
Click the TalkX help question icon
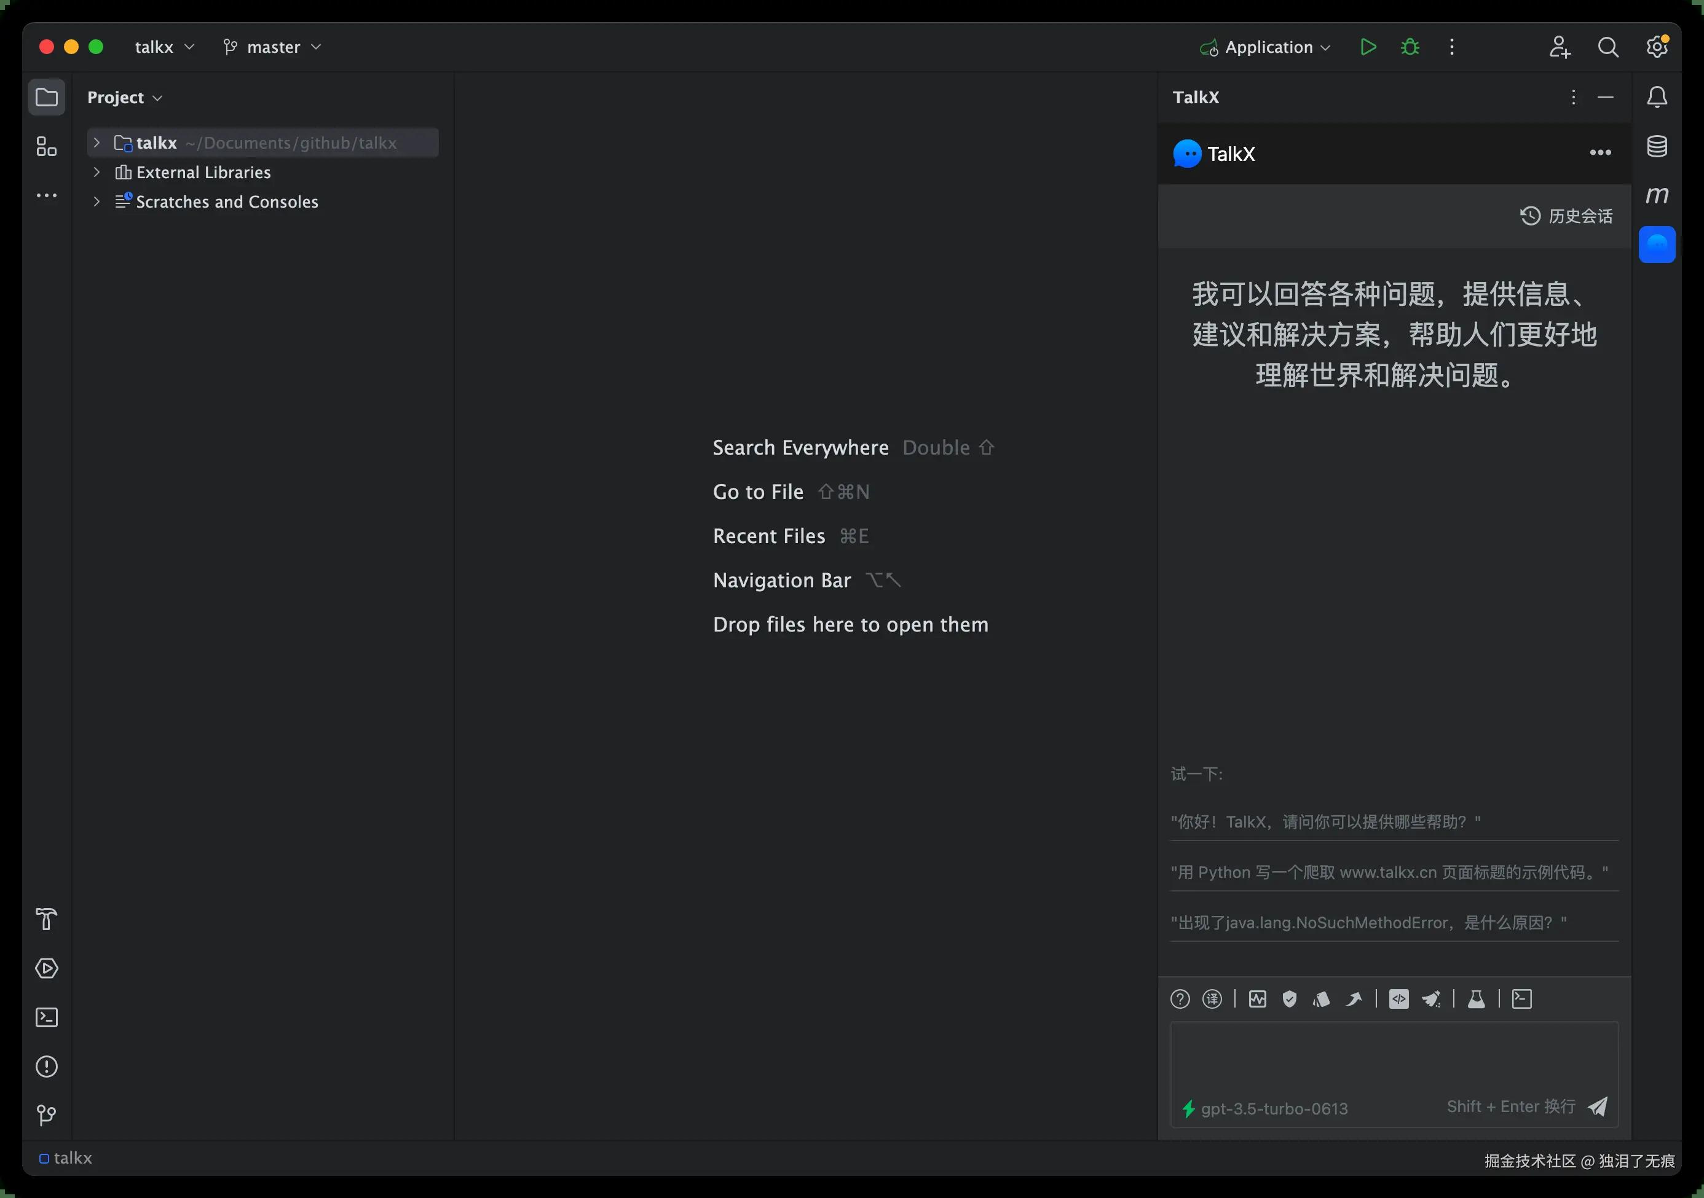[x=1180, y=999]
